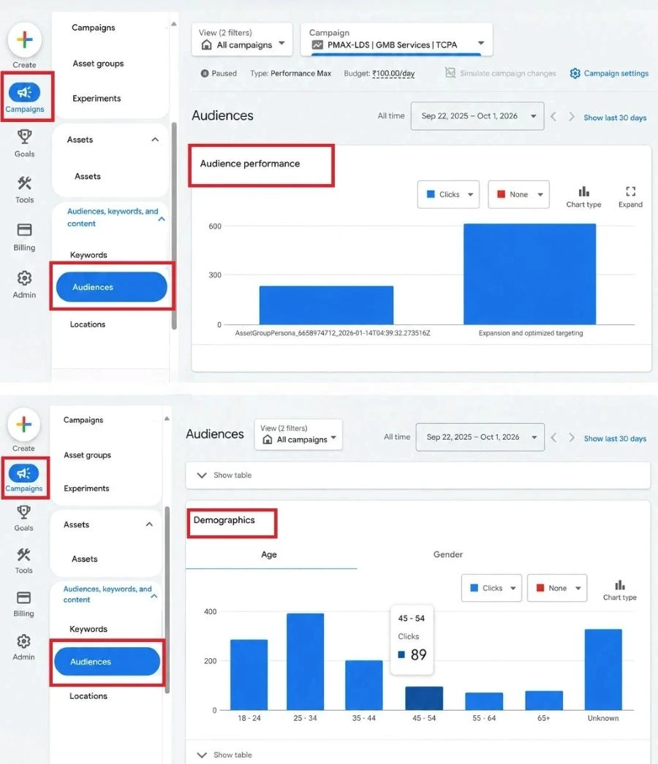Click Campaign settings gear icon

pos(575,74)
